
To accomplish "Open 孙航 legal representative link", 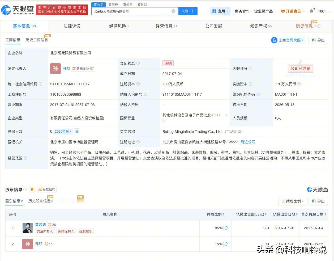I will pyautogui.click(x=67, y=69).
